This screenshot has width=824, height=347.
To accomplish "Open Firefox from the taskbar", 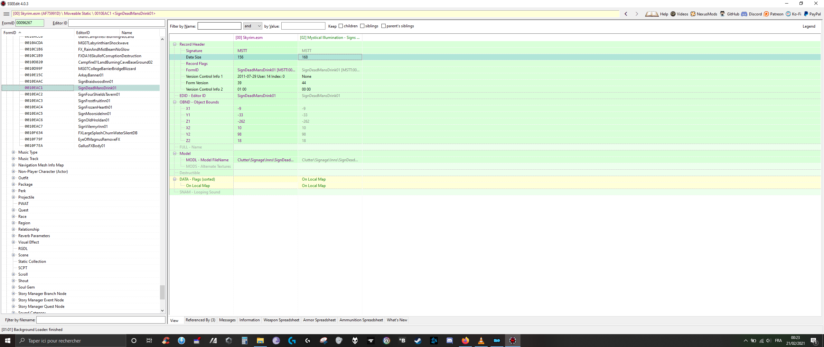I will click(465, 341).
